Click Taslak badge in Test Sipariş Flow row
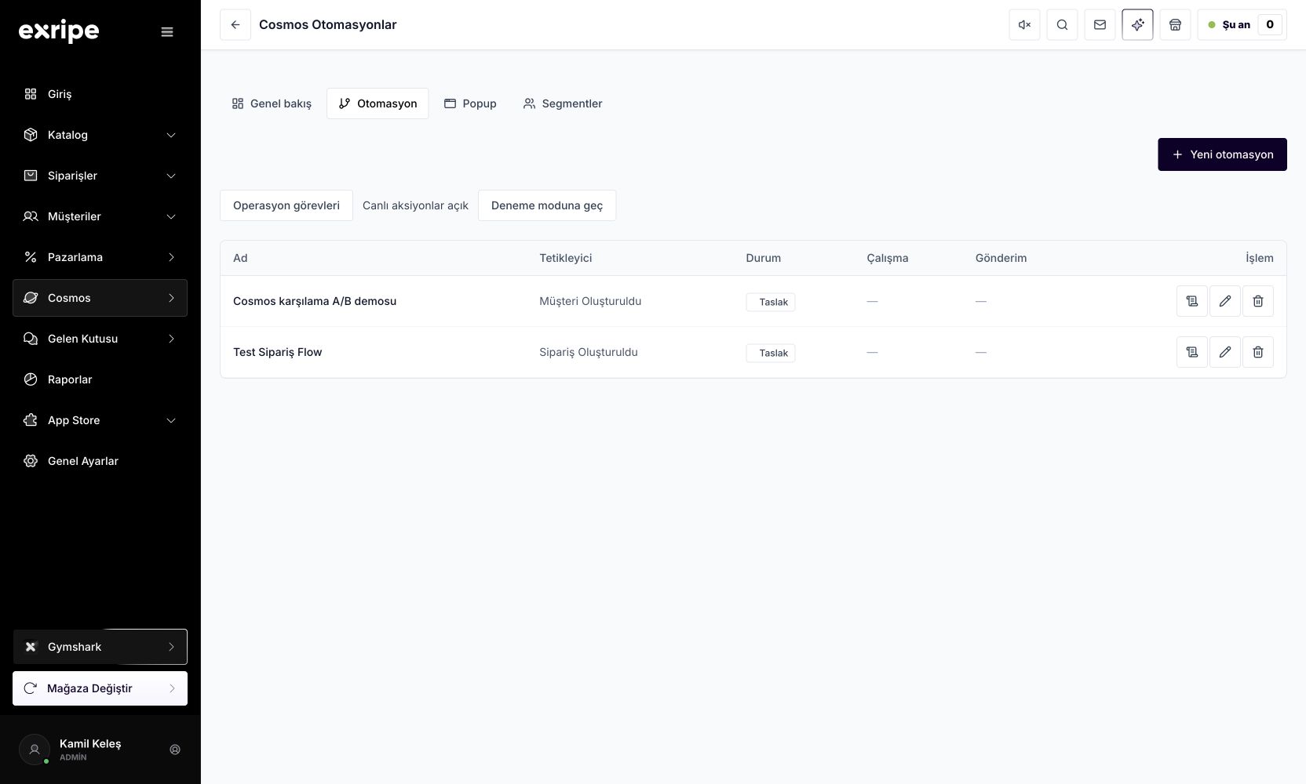 pyautogui.click(x=771, y=353)
